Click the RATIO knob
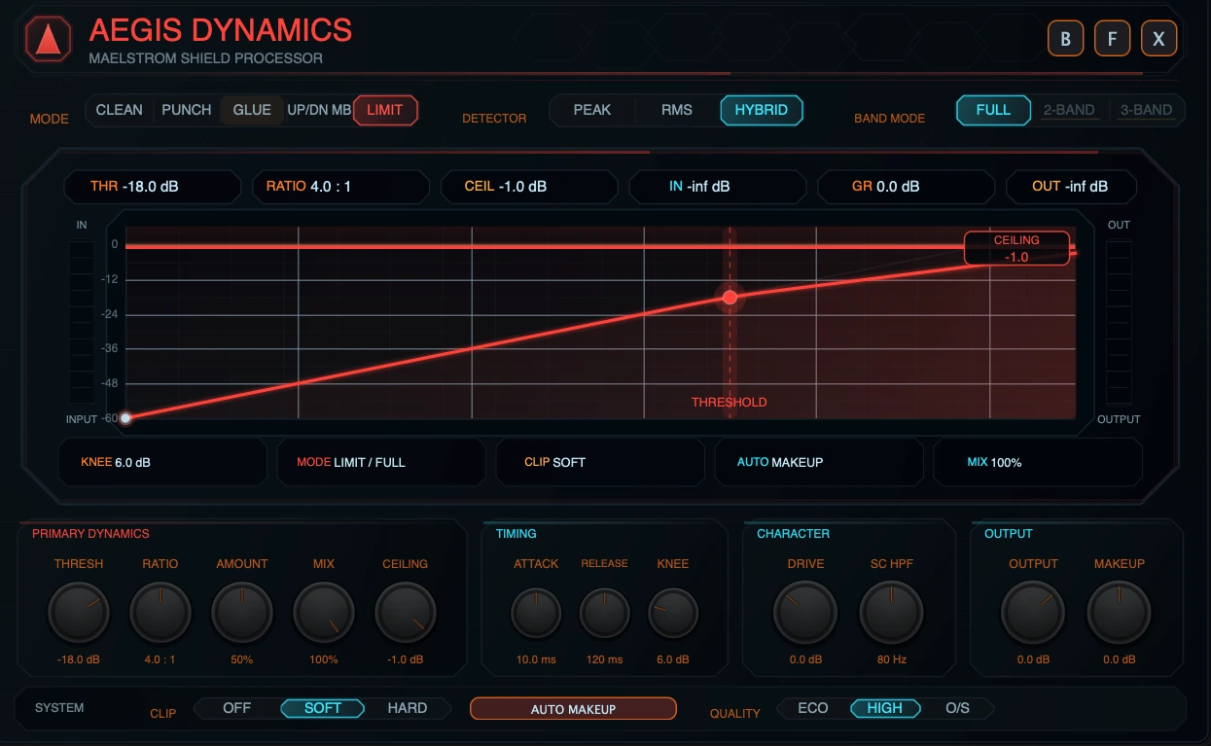Viewport: 1211px width, 746px height. [160, 613]
